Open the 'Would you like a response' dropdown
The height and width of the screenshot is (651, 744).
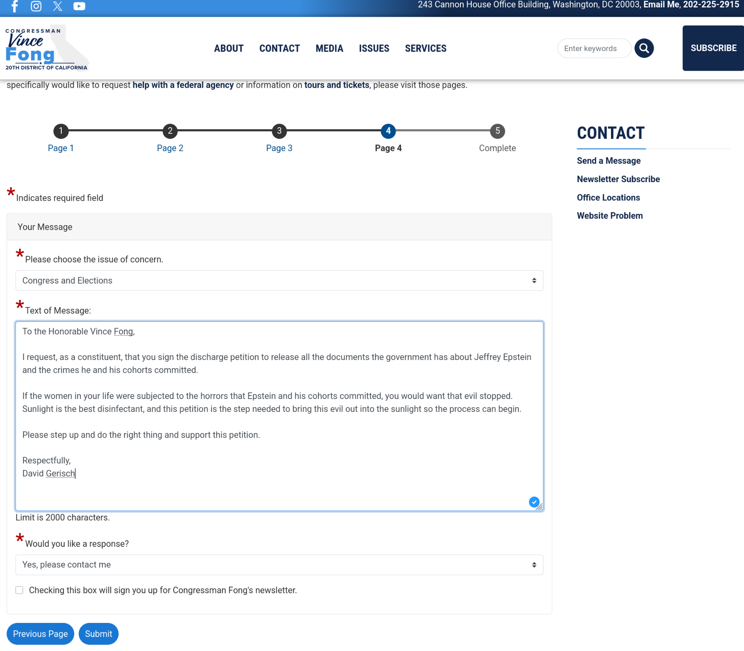[x=279, y=565]
